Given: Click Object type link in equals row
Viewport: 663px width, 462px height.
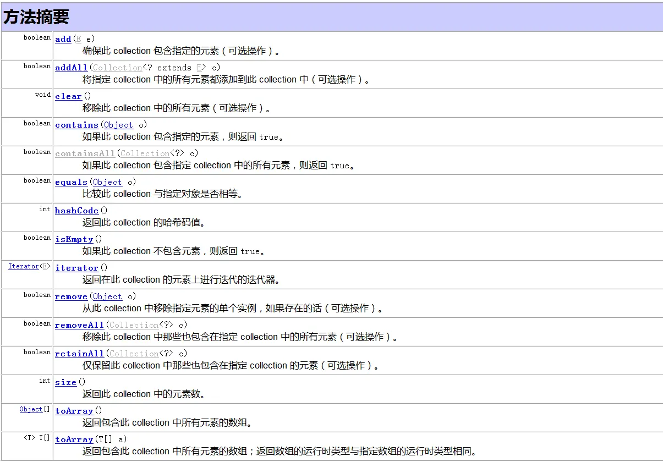Looking at the screenshot, I should click(x=107, y=182).
